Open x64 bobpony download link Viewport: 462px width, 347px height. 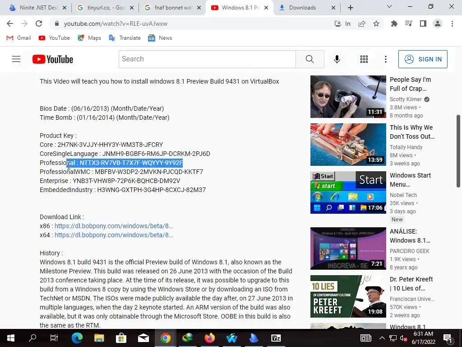coord(114,235)
